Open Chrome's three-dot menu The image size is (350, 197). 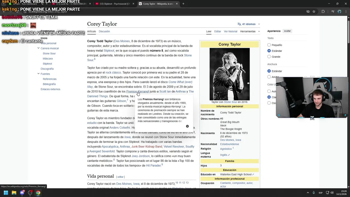coord(345,11)
